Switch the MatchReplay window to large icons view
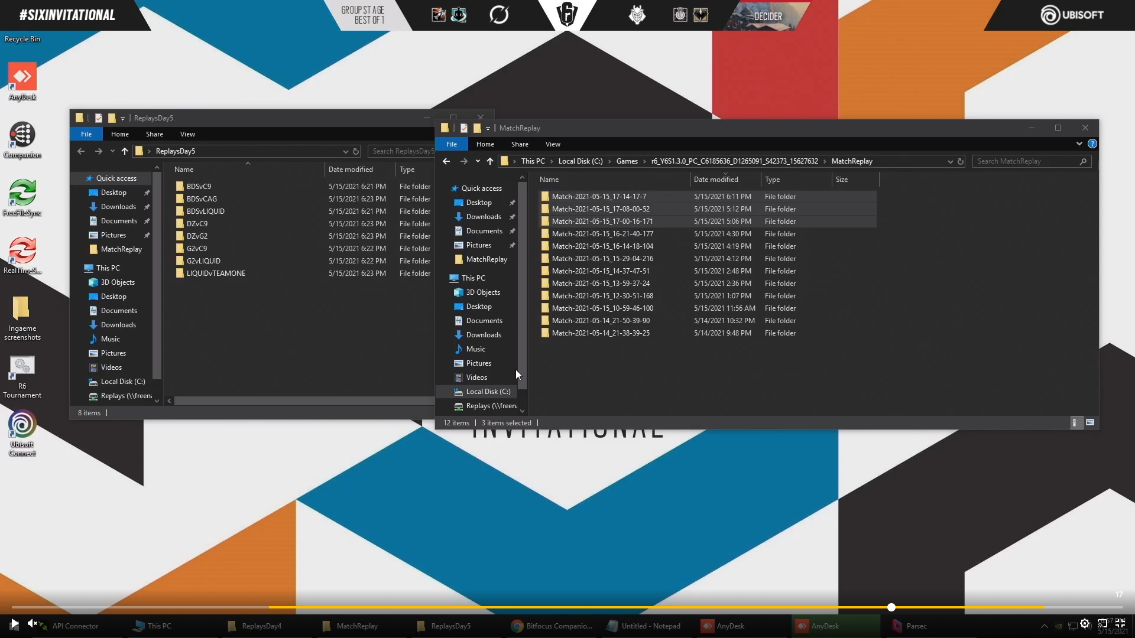Screen dimensions: 1135x638 1090,422
